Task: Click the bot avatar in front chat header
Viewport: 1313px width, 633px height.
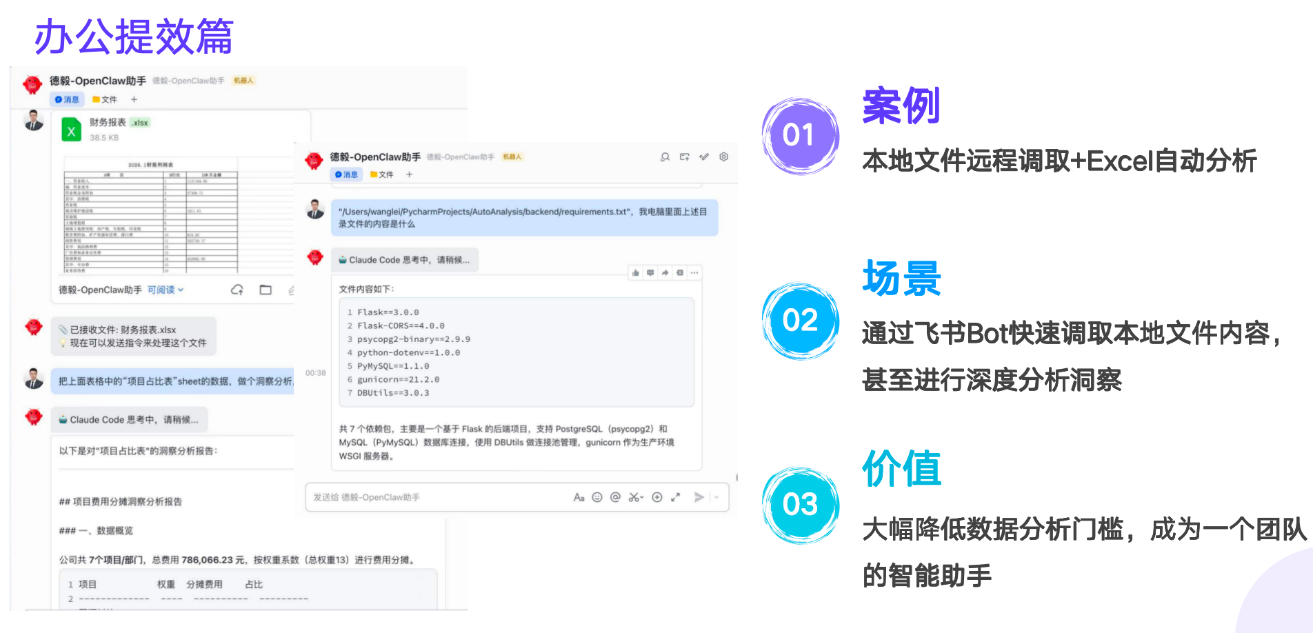Action: [x=314, y=161]
